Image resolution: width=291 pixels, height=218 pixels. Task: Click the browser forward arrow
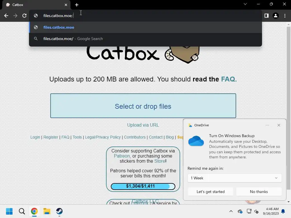pos(15,16)
